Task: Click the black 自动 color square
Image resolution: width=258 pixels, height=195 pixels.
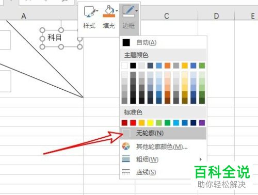Action: (126, 42)
